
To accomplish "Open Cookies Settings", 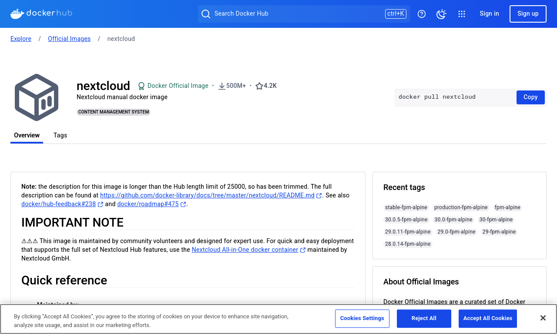I will pos(362,318).
